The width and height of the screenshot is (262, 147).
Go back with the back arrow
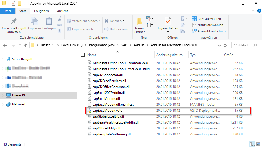click(5, 45)
